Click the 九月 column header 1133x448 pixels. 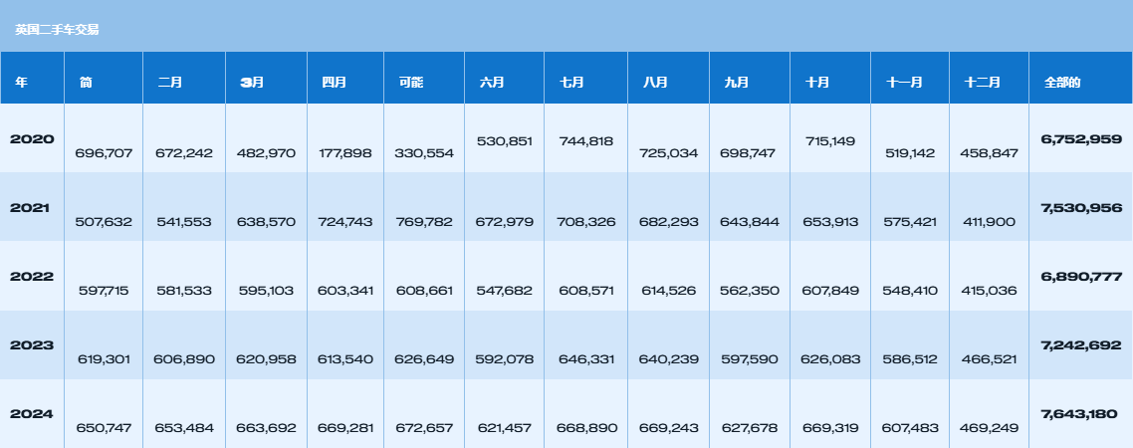pyautogui.click(x=737, y=83)
